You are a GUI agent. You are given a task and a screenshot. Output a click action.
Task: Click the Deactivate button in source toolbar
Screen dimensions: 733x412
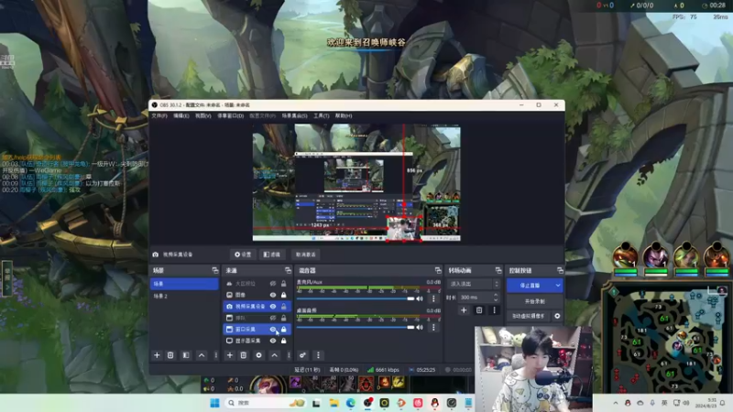(306, 255)
